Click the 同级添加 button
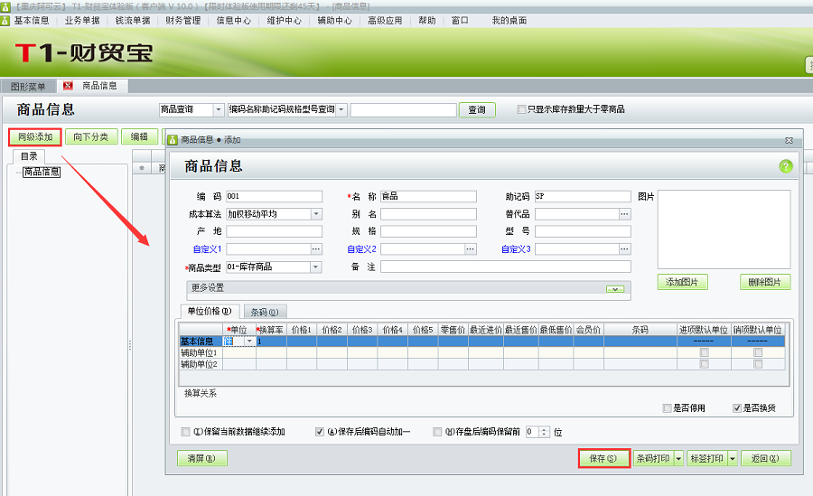This screenshot has width=813, height=496. click(35, 137)
